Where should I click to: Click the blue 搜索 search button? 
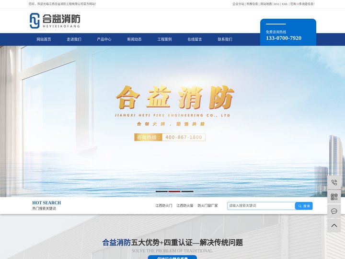[x=304, y=206]
